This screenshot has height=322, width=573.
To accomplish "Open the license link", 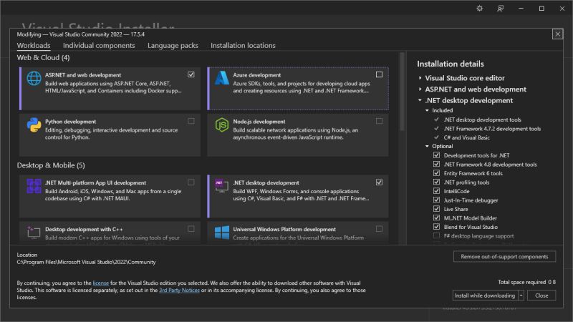I will [x=101, y=283].
